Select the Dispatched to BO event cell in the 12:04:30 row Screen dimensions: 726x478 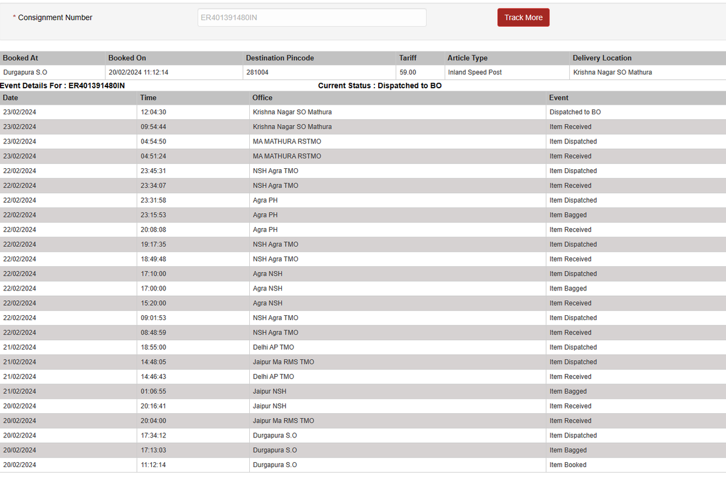point(575,112)
